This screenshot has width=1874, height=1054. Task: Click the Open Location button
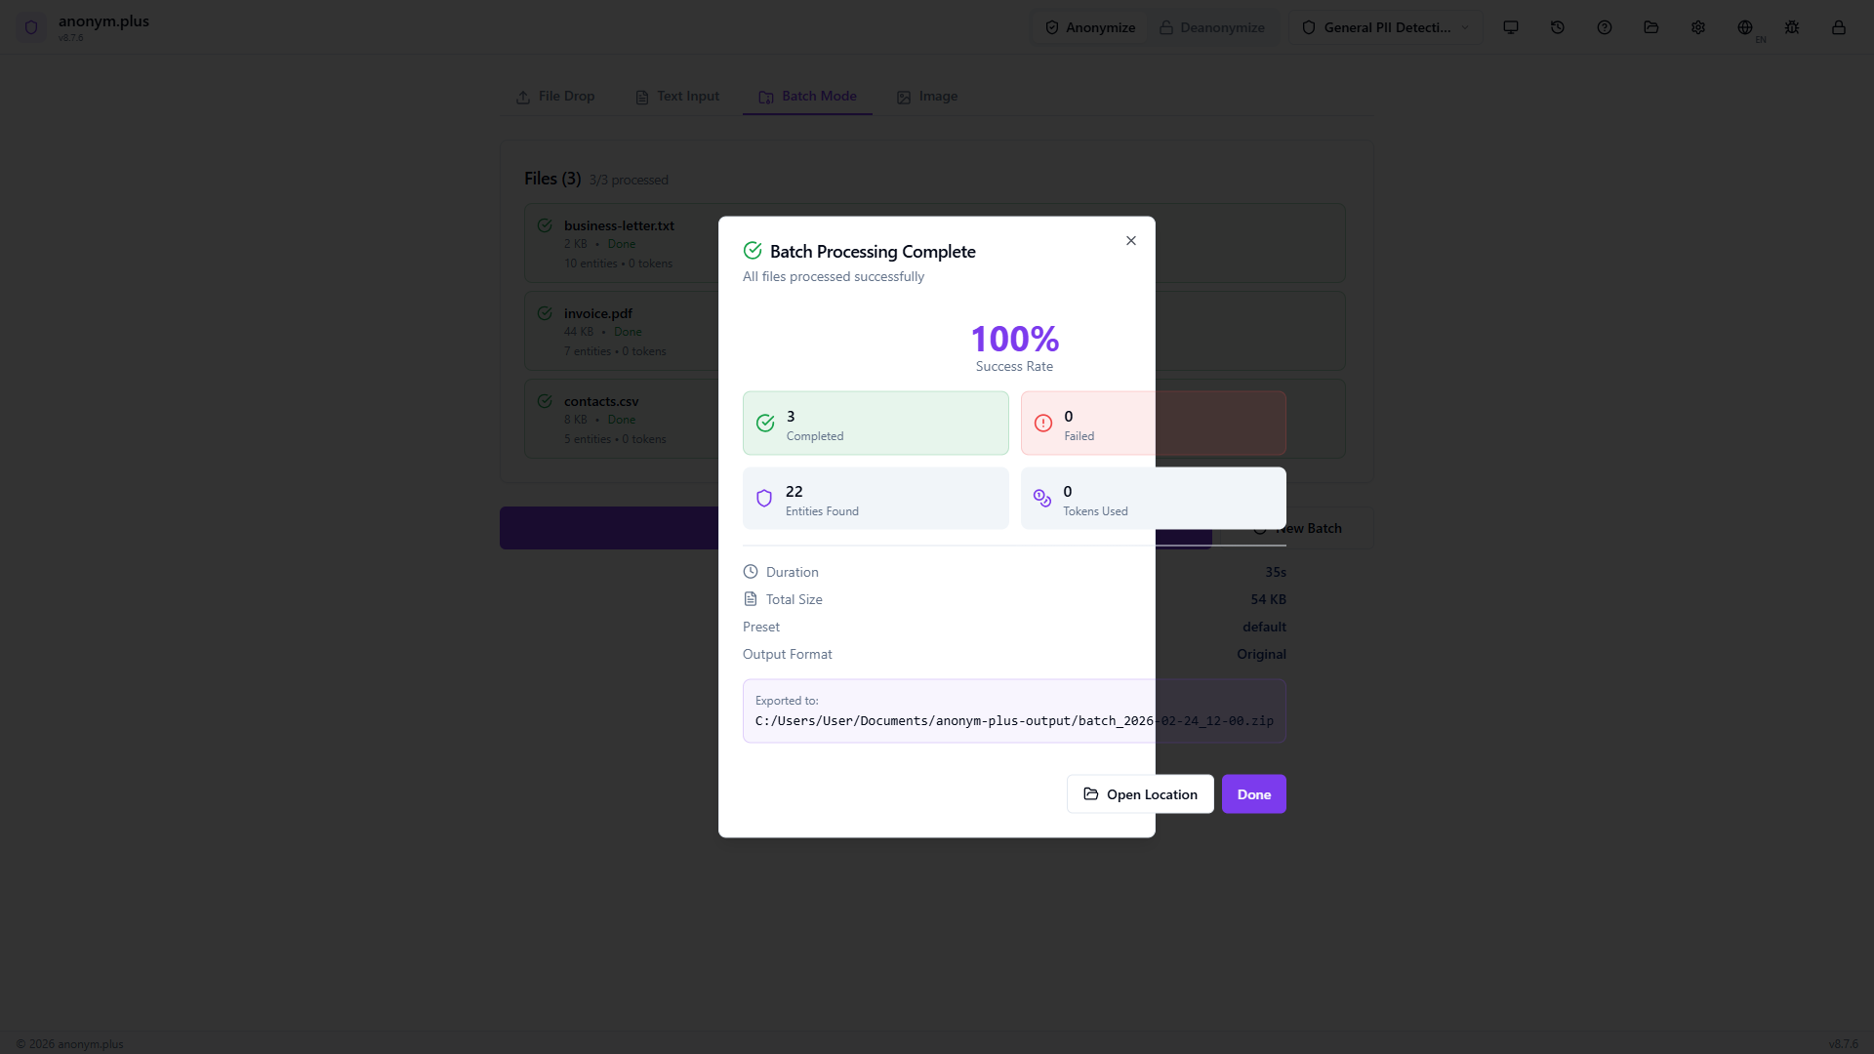coord(1139,793)
